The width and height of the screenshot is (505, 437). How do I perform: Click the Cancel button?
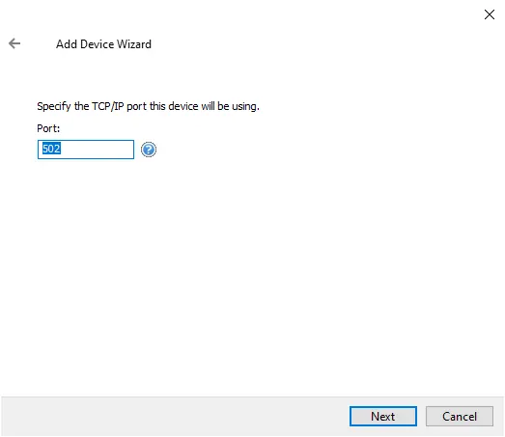(460, 416)
